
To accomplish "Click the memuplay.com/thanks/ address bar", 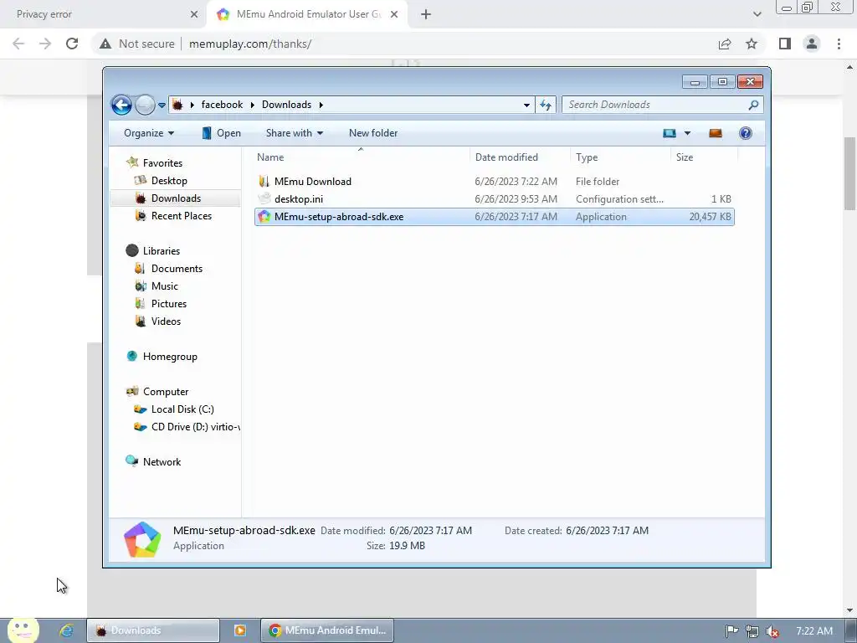I will click(250, 44).
